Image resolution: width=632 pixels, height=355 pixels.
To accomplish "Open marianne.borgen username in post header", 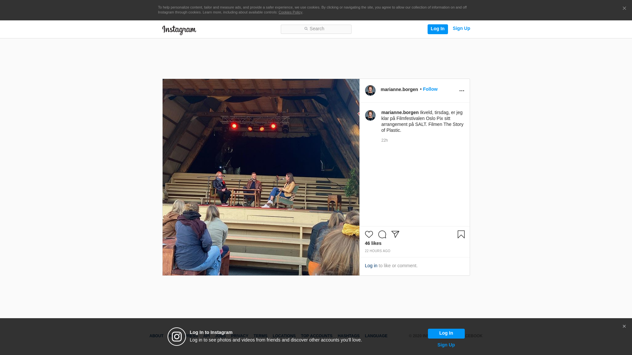I will (x=399, y=89).
